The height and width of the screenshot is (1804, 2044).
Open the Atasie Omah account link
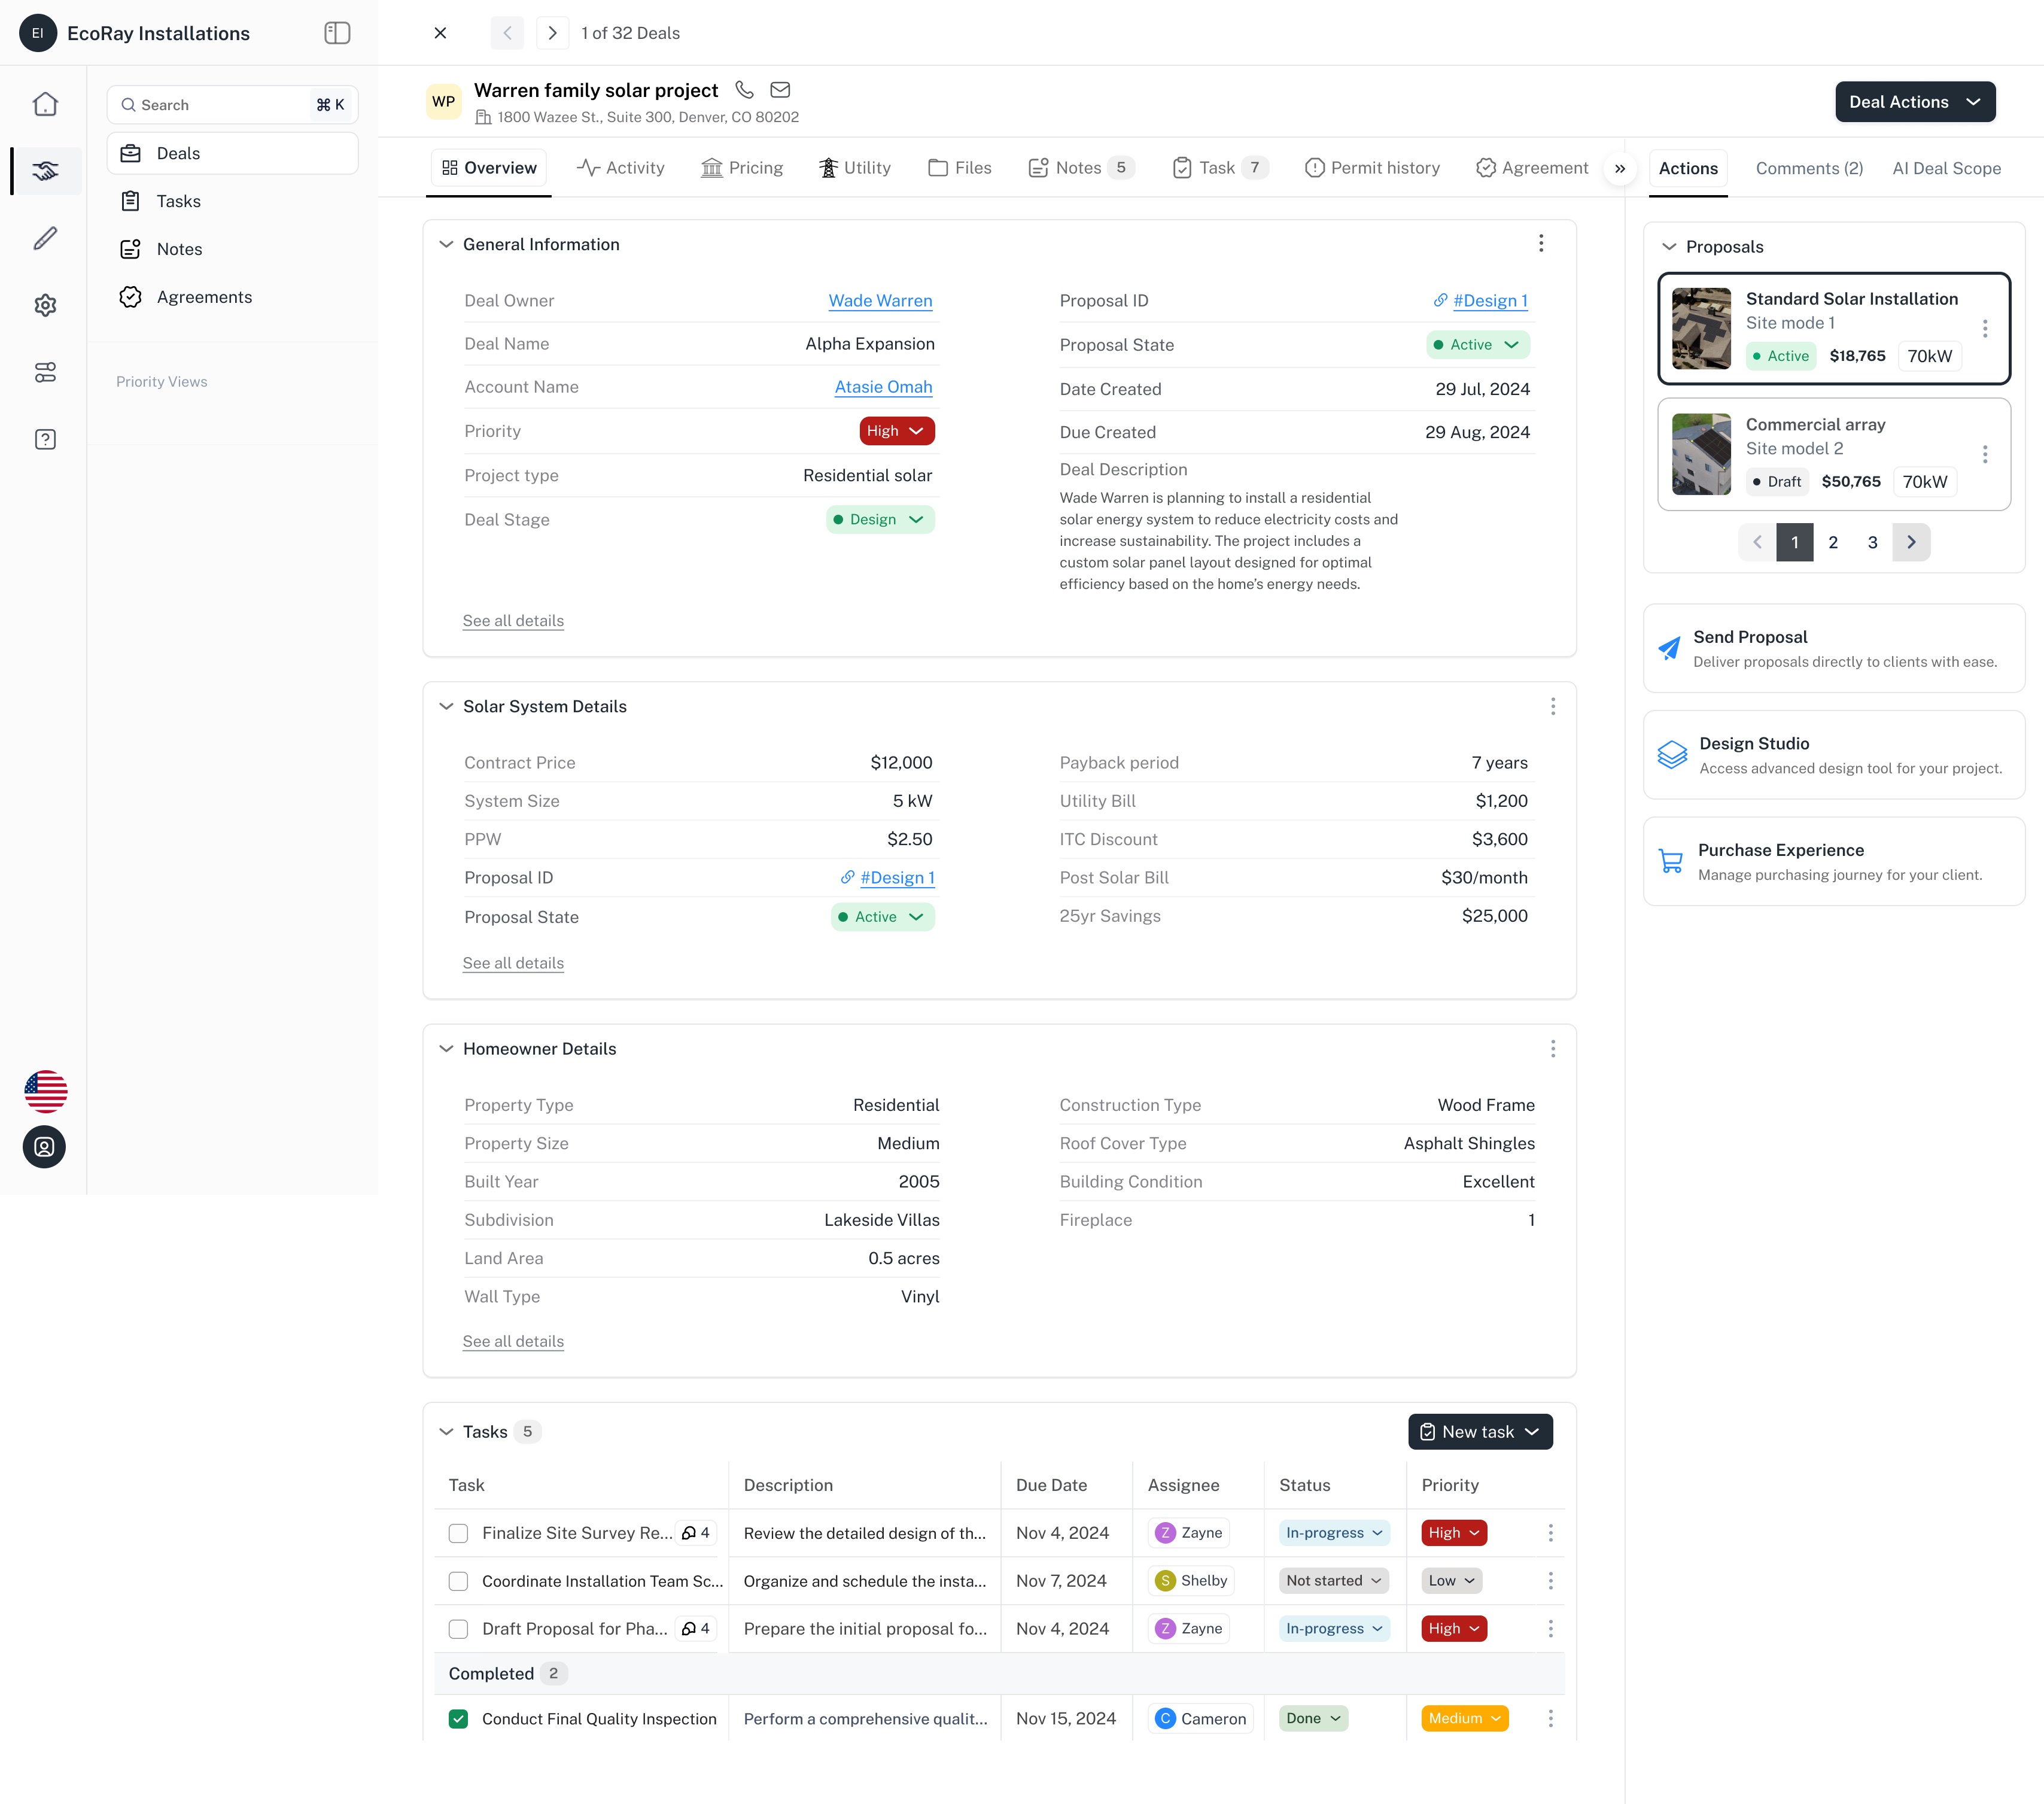click(x=883, y=386)
